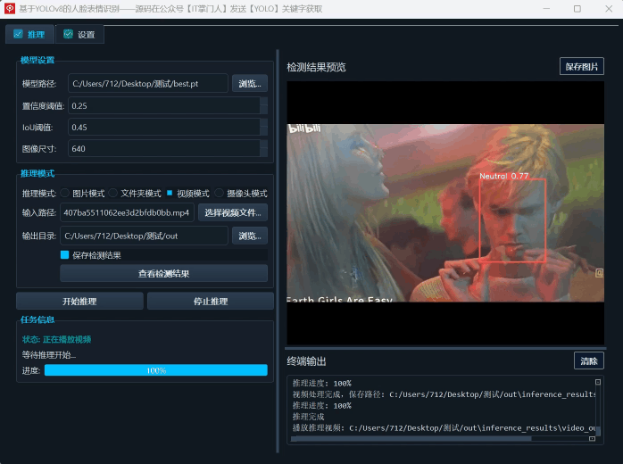623x464 pixels.
Task: Select the 摄像头模式 radio button
Action: [x=219, y=193]
